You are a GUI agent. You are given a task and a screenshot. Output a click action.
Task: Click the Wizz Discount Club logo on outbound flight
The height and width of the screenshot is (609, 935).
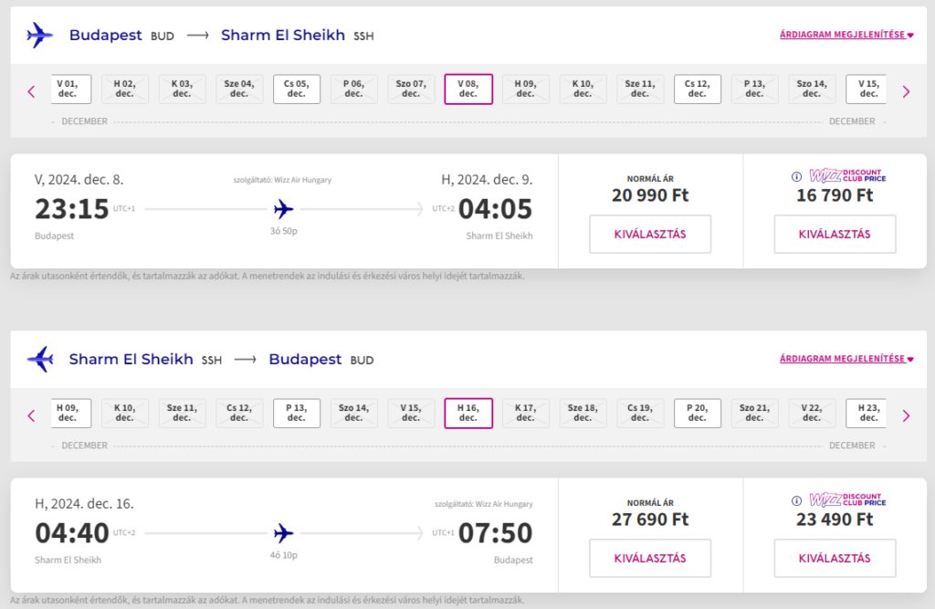click(847, 175)
